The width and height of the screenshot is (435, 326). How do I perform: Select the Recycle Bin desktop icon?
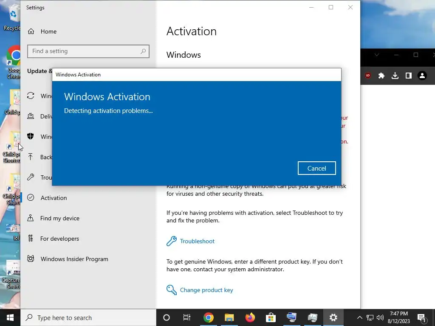pos(12,17)
